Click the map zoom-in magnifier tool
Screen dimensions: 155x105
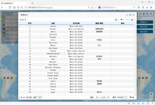click(x=147, y=14)
